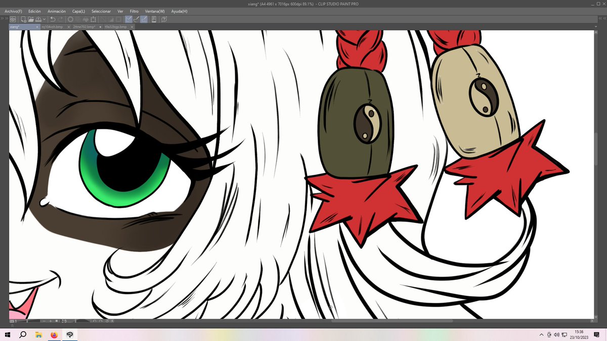Click the zoom out minus button in the status bar

coord(44,321)
